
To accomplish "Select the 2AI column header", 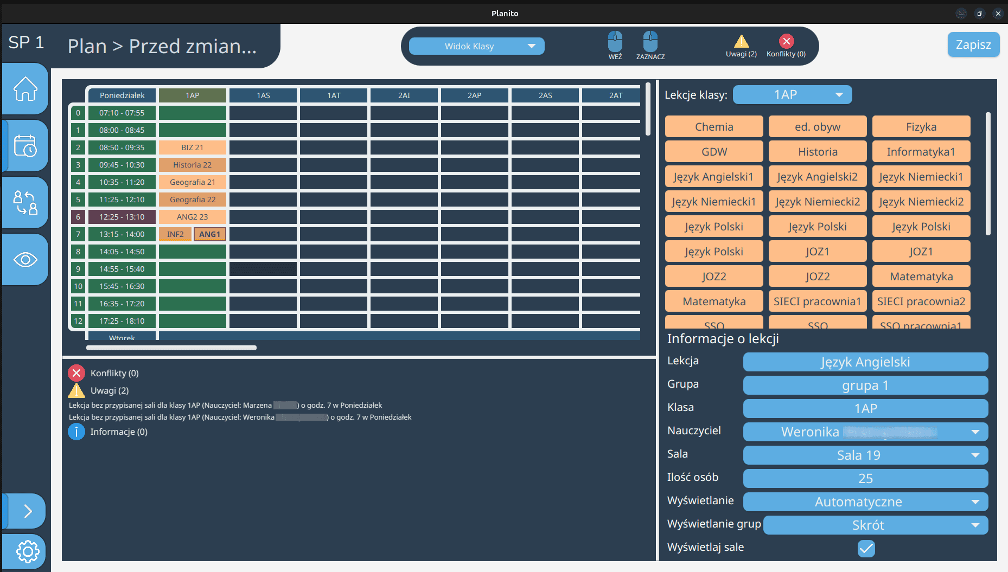I will click(404, 95).
